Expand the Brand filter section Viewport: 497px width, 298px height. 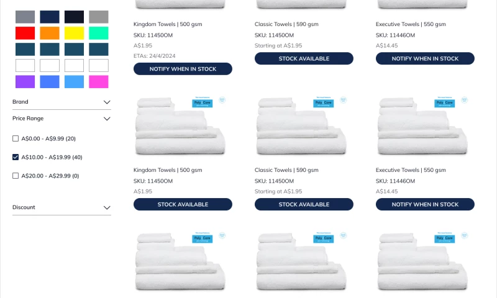107,102
